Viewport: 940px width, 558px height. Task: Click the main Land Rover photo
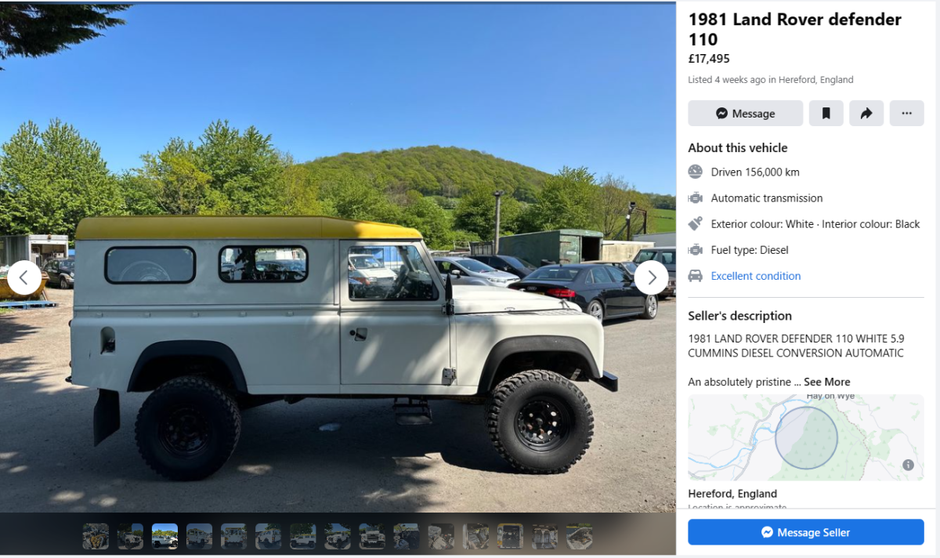[338, 258]
